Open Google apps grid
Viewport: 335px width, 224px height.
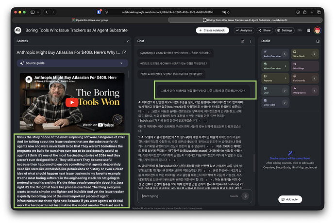point(308,30)
